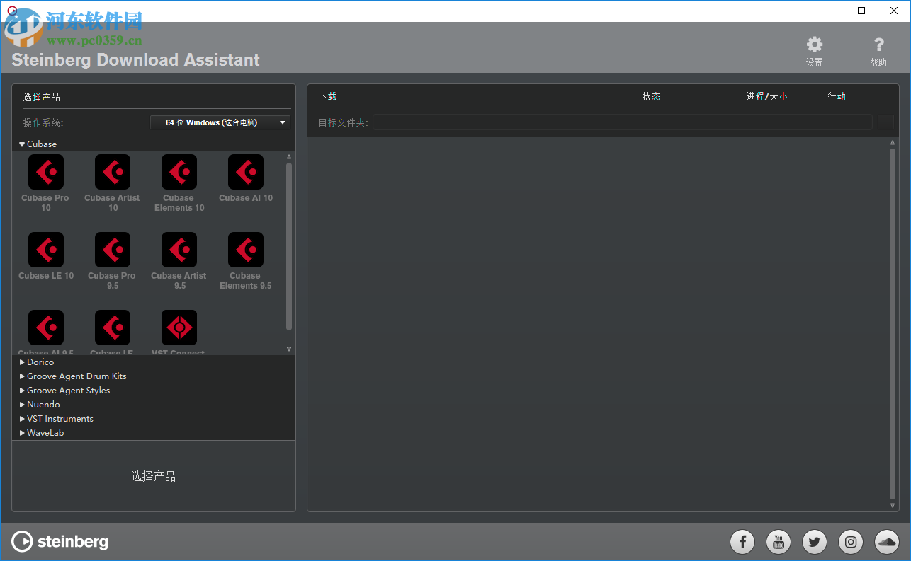Screen dimensions: 911x561
Task: Select Cubase Elements 9.5
Action: point(245,250)
